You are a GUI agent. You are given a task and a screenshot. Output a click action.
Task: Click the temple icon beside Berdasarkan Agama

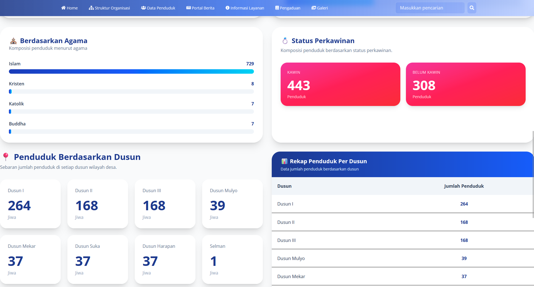pyautogui.click(x=13, y=41)
